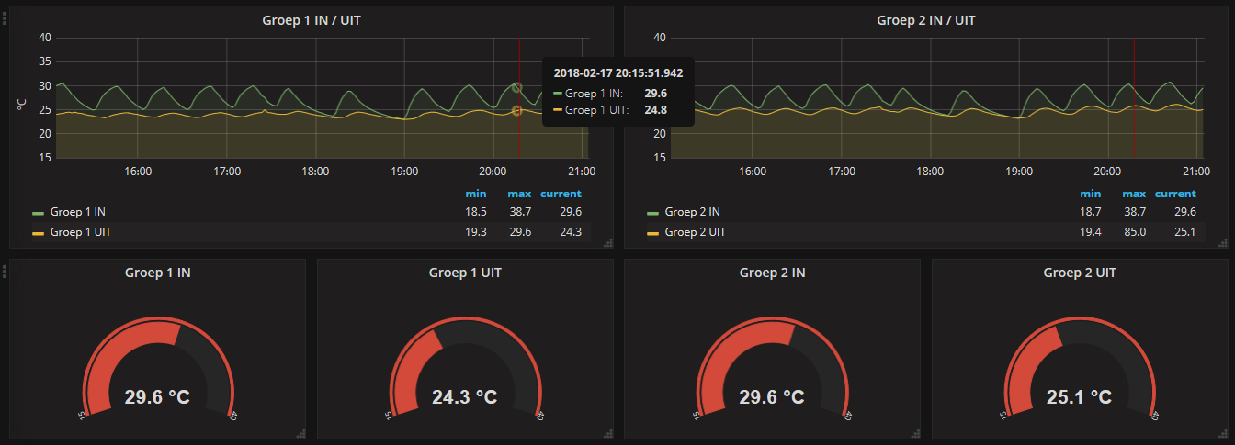Open the Groep 2 UIT gauge panel title
The height and width of the screenshot is (445, 1235).
click(x=1080, y=273)
